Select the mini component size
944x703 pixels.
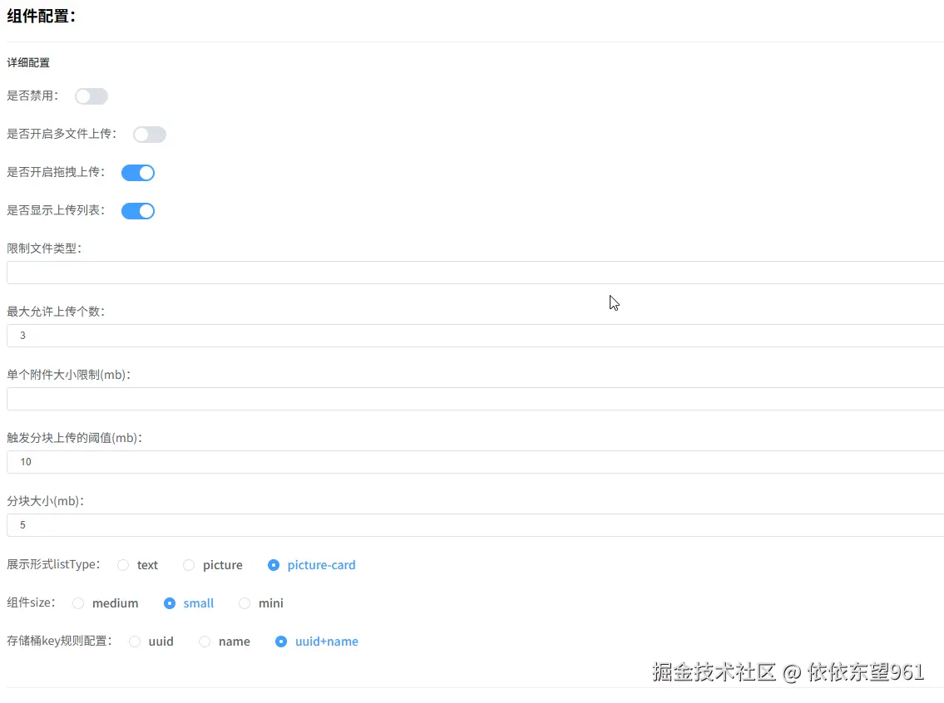[x=245, y=602]
